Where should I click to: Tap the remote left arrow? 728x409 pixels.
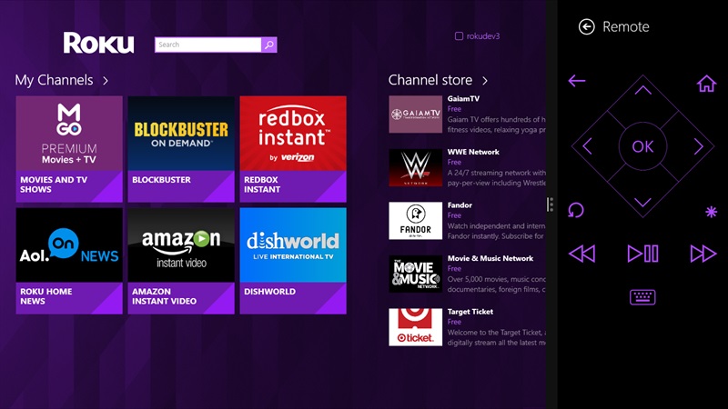[x=587, y=146]
